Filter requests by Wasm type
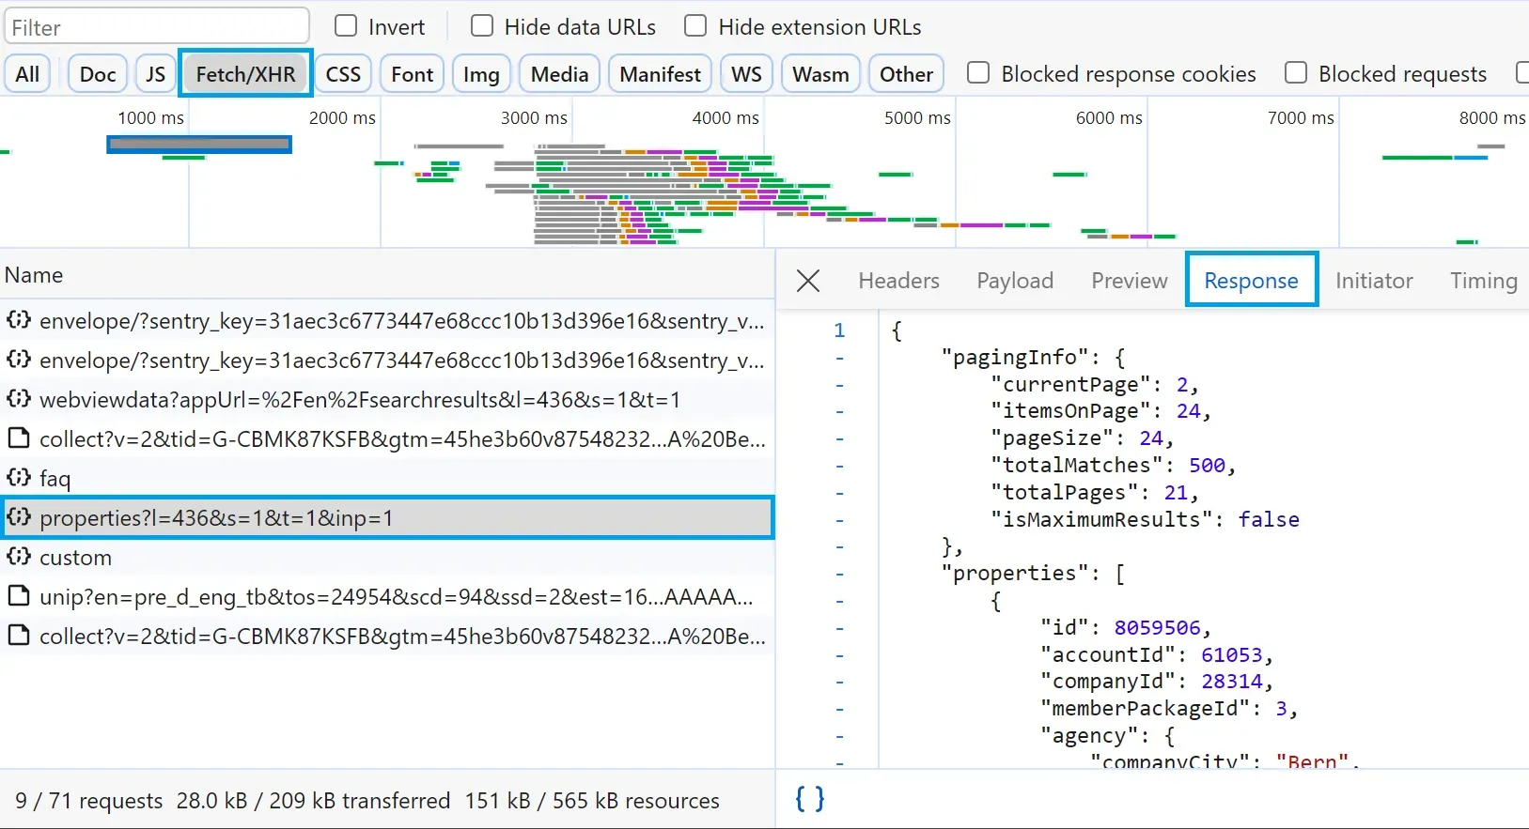Image resolution: width=1529 pixels, height=829 pixels. [x=820, y=74]
